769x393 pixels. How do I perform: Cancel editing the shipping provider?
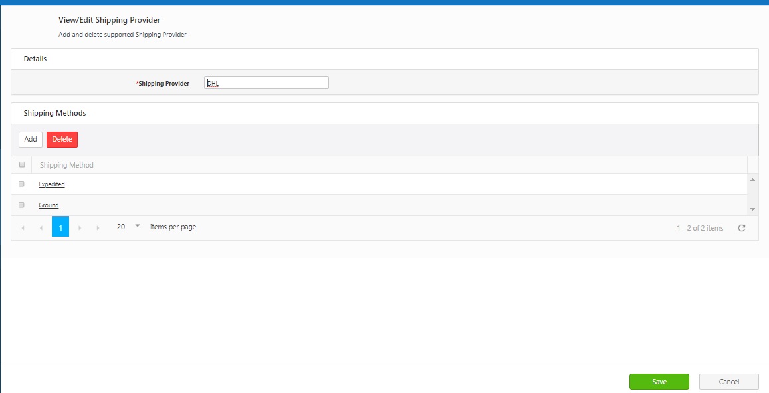(x=728, y=382)
